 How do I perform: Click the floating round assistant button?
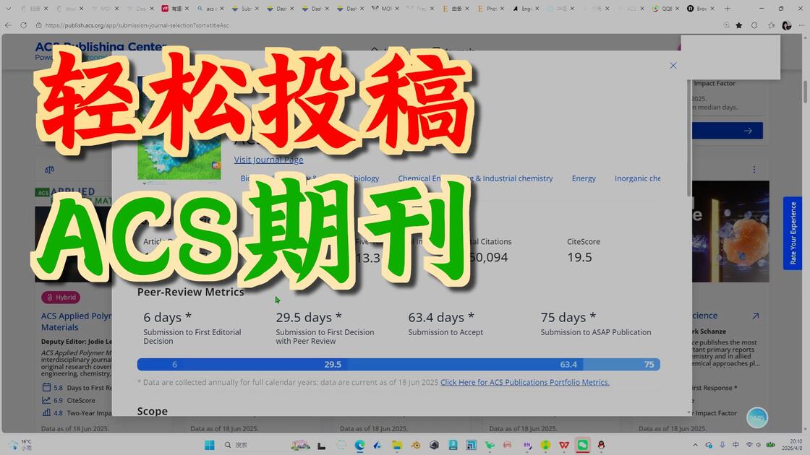756,418
